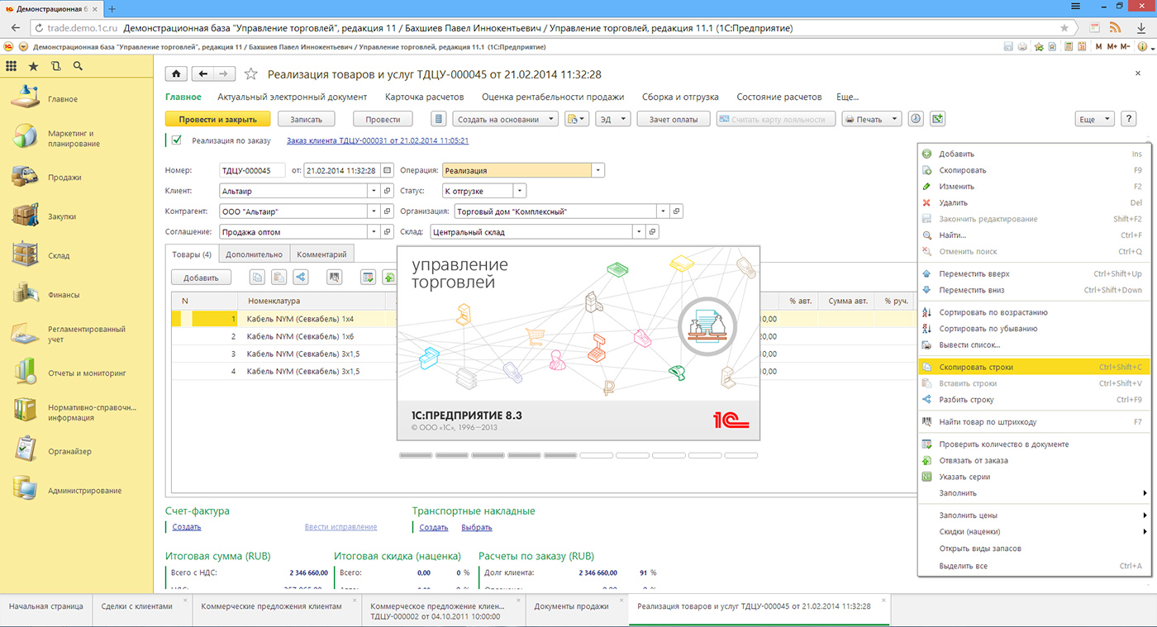Click the copy rows toolbar icon
Image resolution: width=1157 pixels, height=627 pixels.
[x=258, y=278]
